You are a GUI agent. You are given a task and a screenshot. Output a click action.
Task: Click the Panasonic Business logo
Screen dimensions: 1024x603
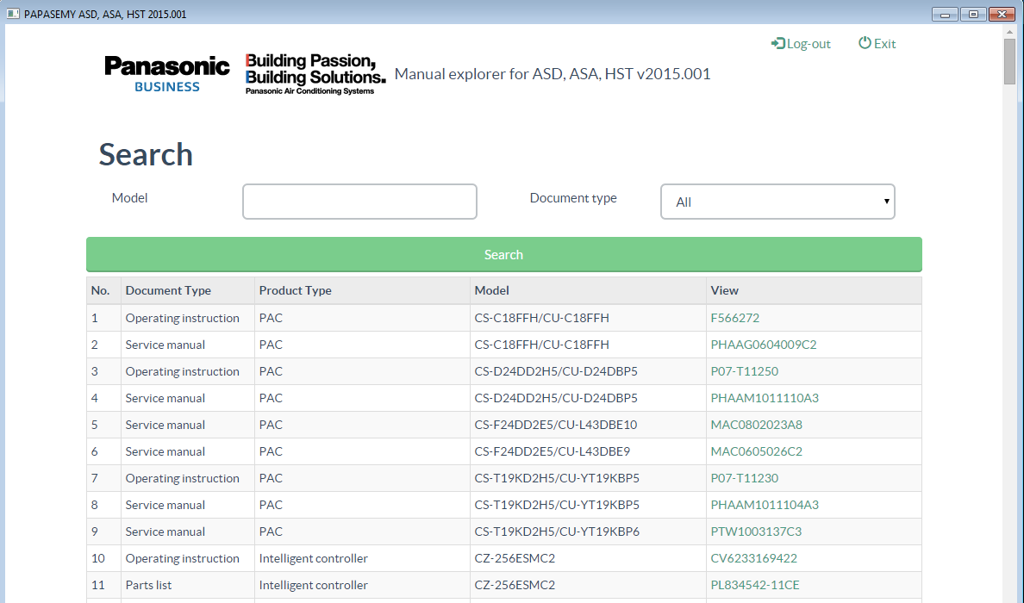coord(167,73)
